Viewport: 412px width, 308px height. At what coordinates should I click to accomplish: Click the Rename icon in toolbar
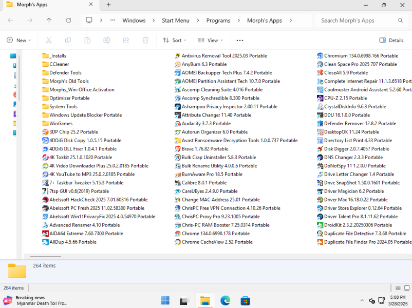107,40
